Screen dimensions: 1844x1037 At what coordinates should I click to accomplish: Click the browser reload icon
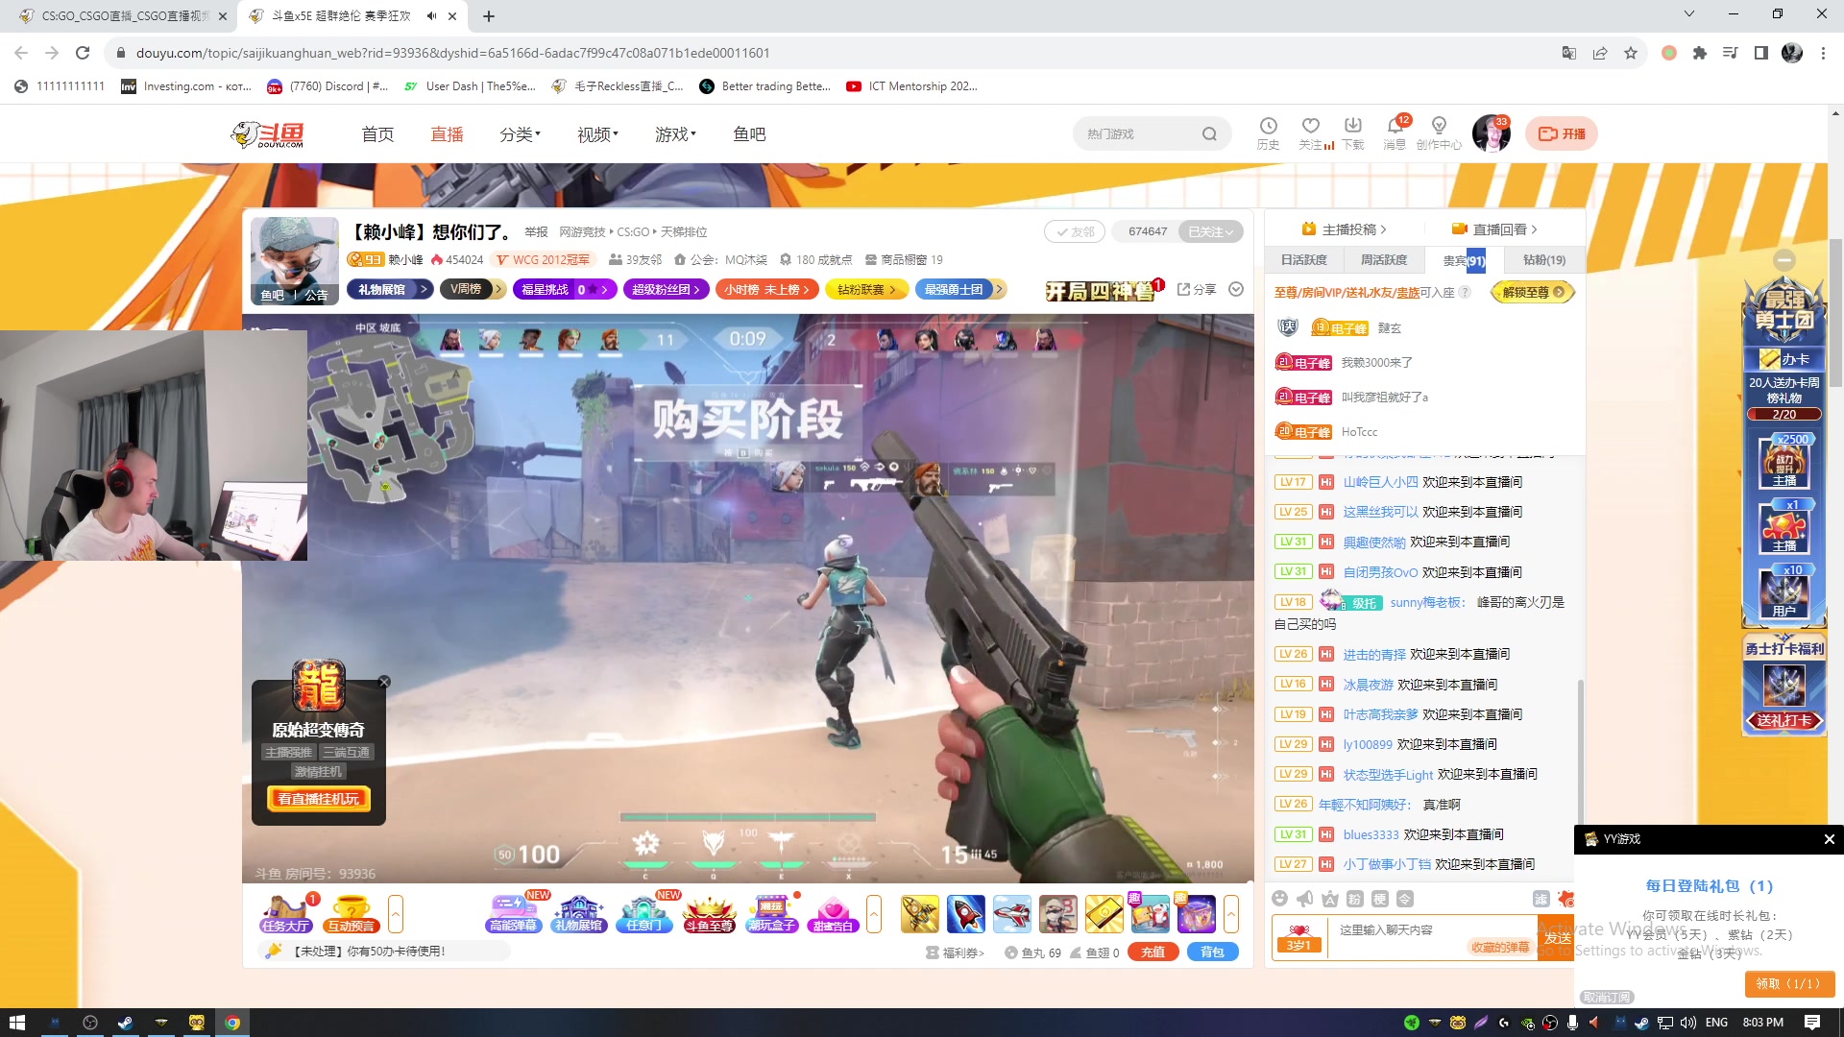click(x=83, y=53)
